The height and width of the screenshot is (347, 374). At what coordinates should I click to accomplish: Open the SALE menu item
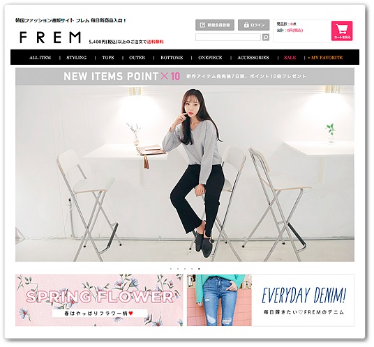pyautogui.click(x=290, y=57)
